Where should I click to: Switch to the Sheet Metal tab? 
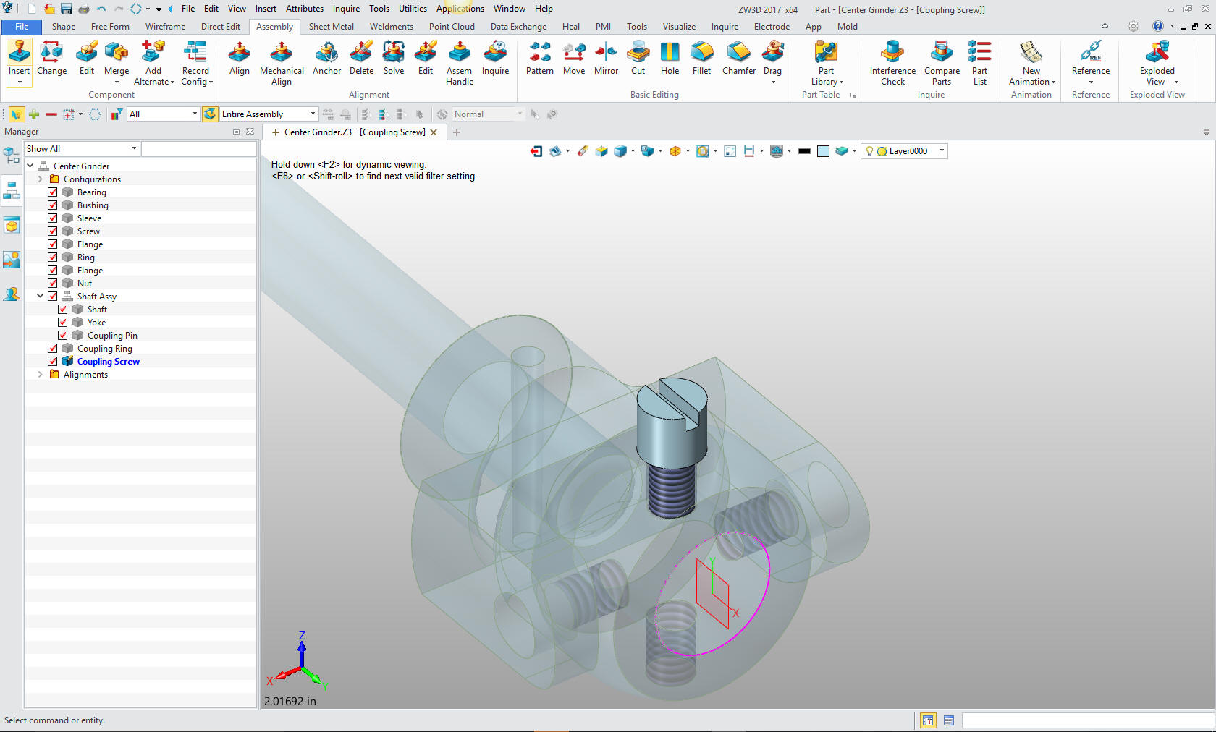coord(331,27)
